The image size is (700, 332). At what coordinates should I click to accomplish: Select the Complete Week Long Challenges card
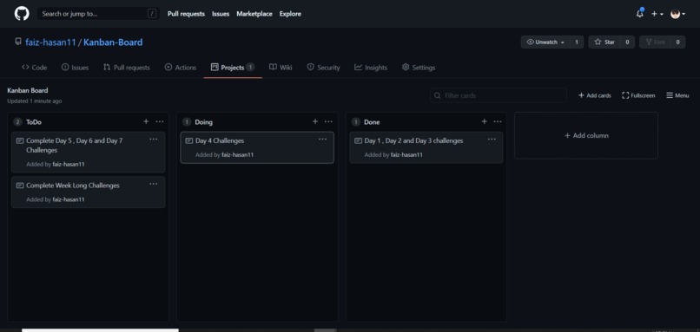(x=89, y=192)
